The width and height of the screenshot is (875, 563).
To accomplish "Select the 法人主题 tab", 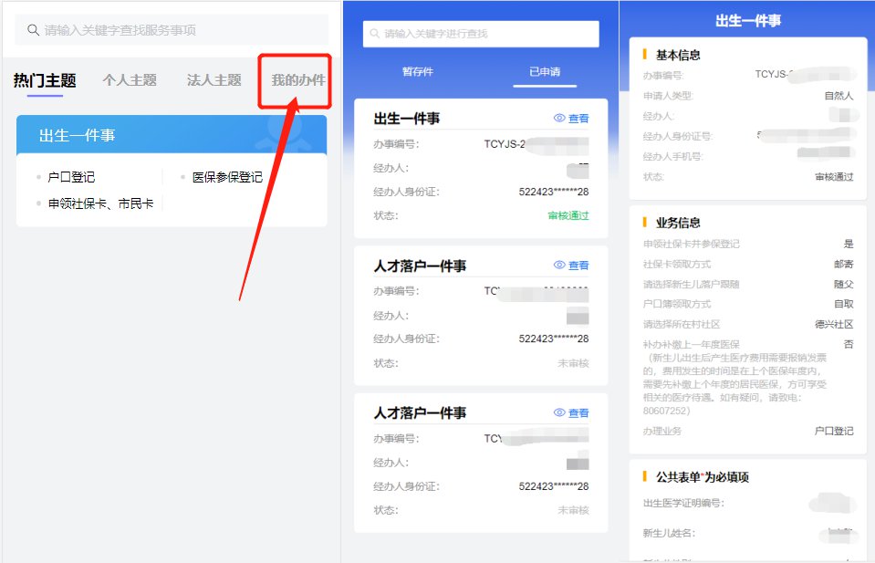I will tap(214, 80).
